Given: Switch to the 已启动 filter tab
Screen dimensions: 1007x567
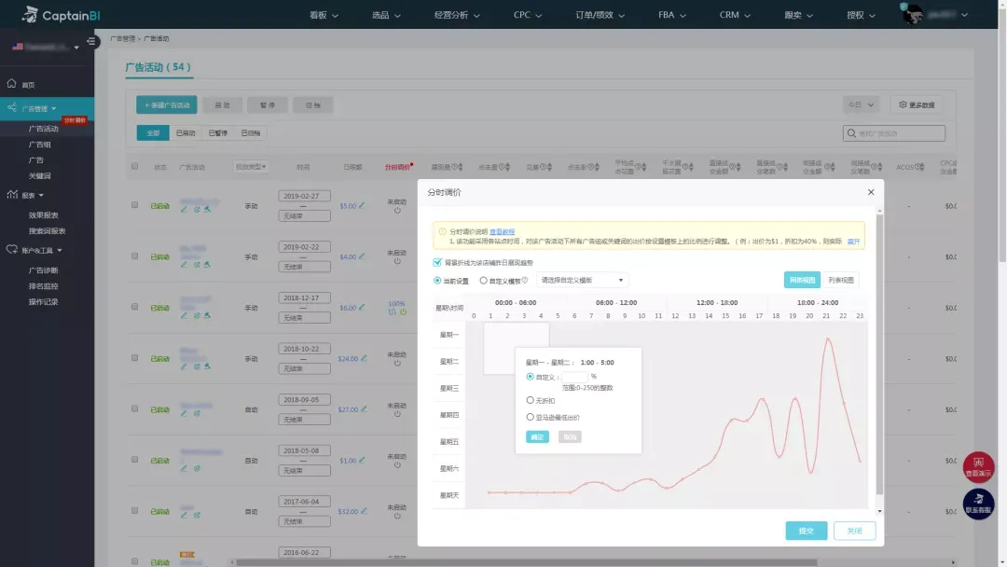Looking at the screenshot, I should point(186,133).
